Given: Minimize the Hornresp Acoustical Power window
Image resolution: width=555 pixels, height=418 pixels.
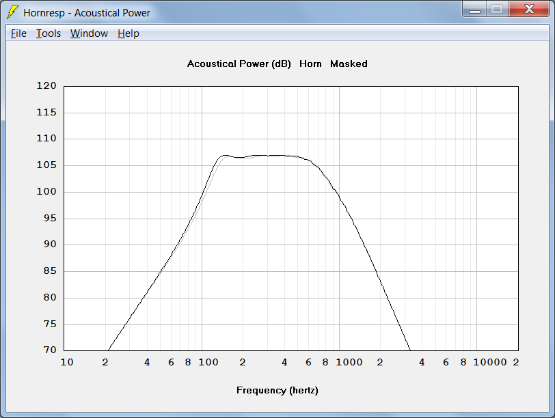Looking at the screenshot, I should point(474,10).
